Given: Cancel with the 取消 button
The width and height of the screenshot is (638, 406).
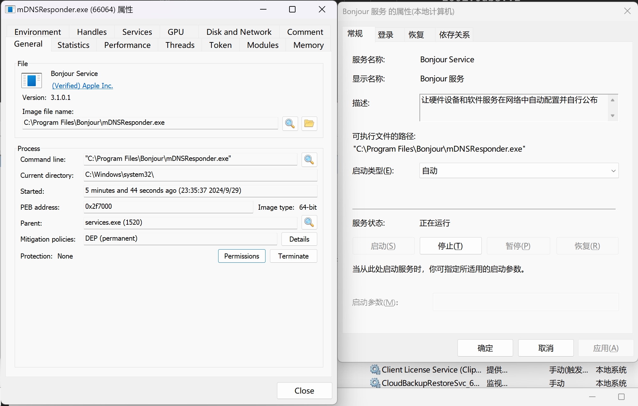Looking at the screenshot, I should pyautogui.click(x=546, y=348).
